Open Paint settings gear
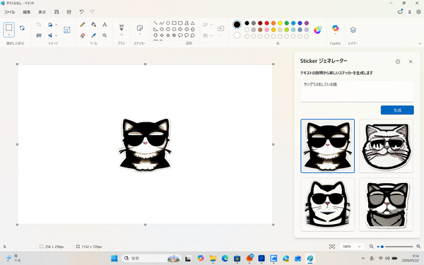This screenshot has width=424, height=265. [418, 11]
